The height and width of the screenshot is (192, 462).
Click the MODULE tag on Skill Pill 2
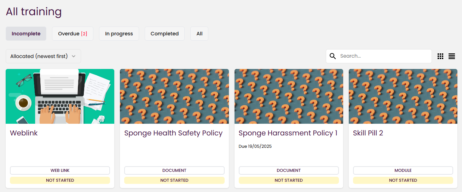point(403,170)
